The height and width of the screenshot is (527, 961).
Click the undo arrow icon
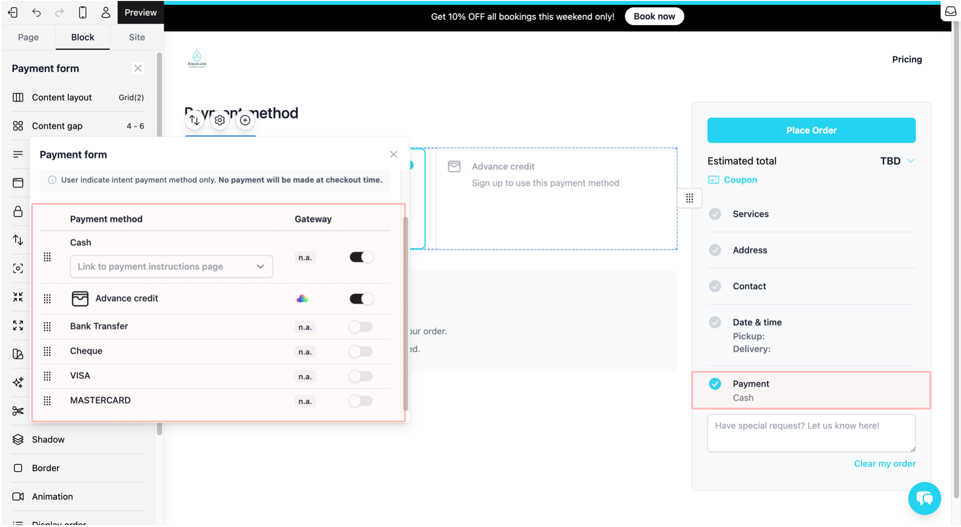pyautogui.click(x=36, y=12)
